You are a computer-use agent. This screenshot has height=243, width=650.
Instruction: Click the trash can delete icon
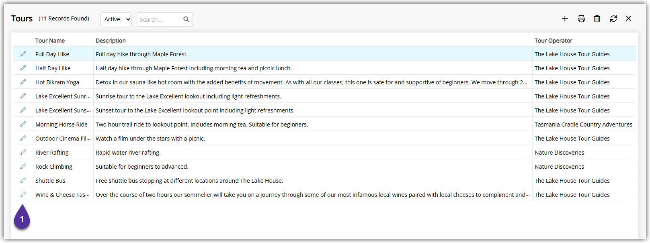coord(597,18)
